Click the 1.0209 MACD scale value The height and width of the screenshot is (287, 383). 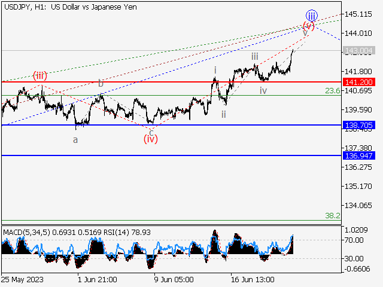point(356,230)
